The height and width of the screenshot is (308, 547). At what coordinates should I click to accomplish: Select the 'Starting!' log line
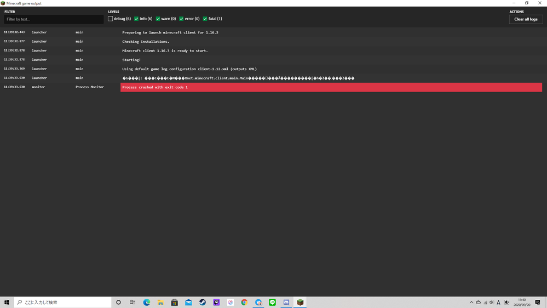tap(131, 60)
